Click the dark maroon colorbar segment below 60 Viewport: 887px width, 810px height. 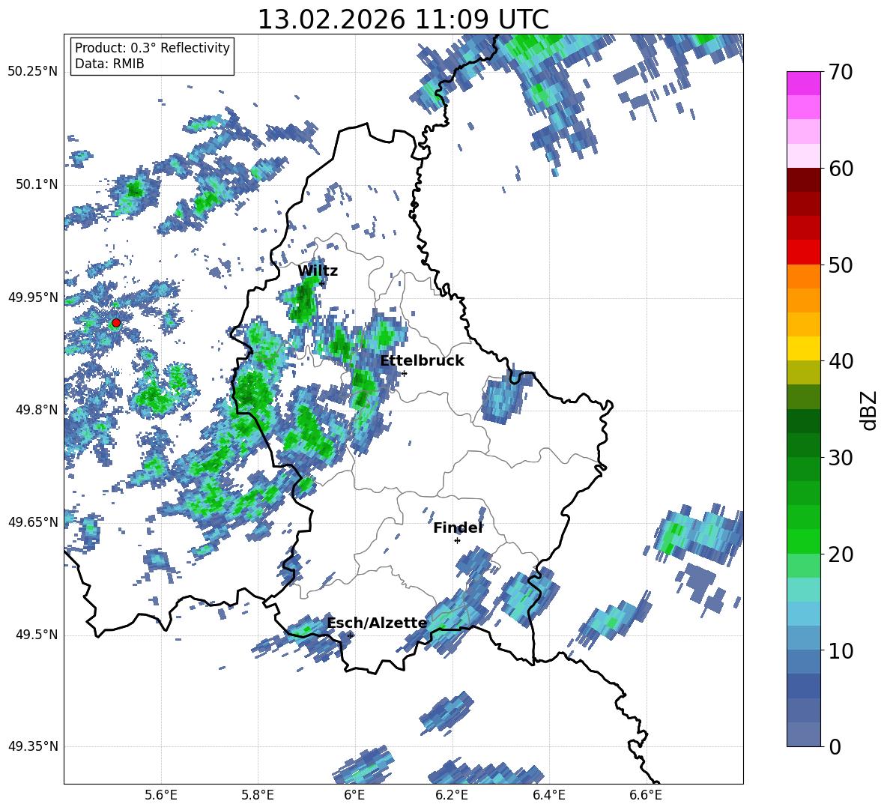pos(803,180)
